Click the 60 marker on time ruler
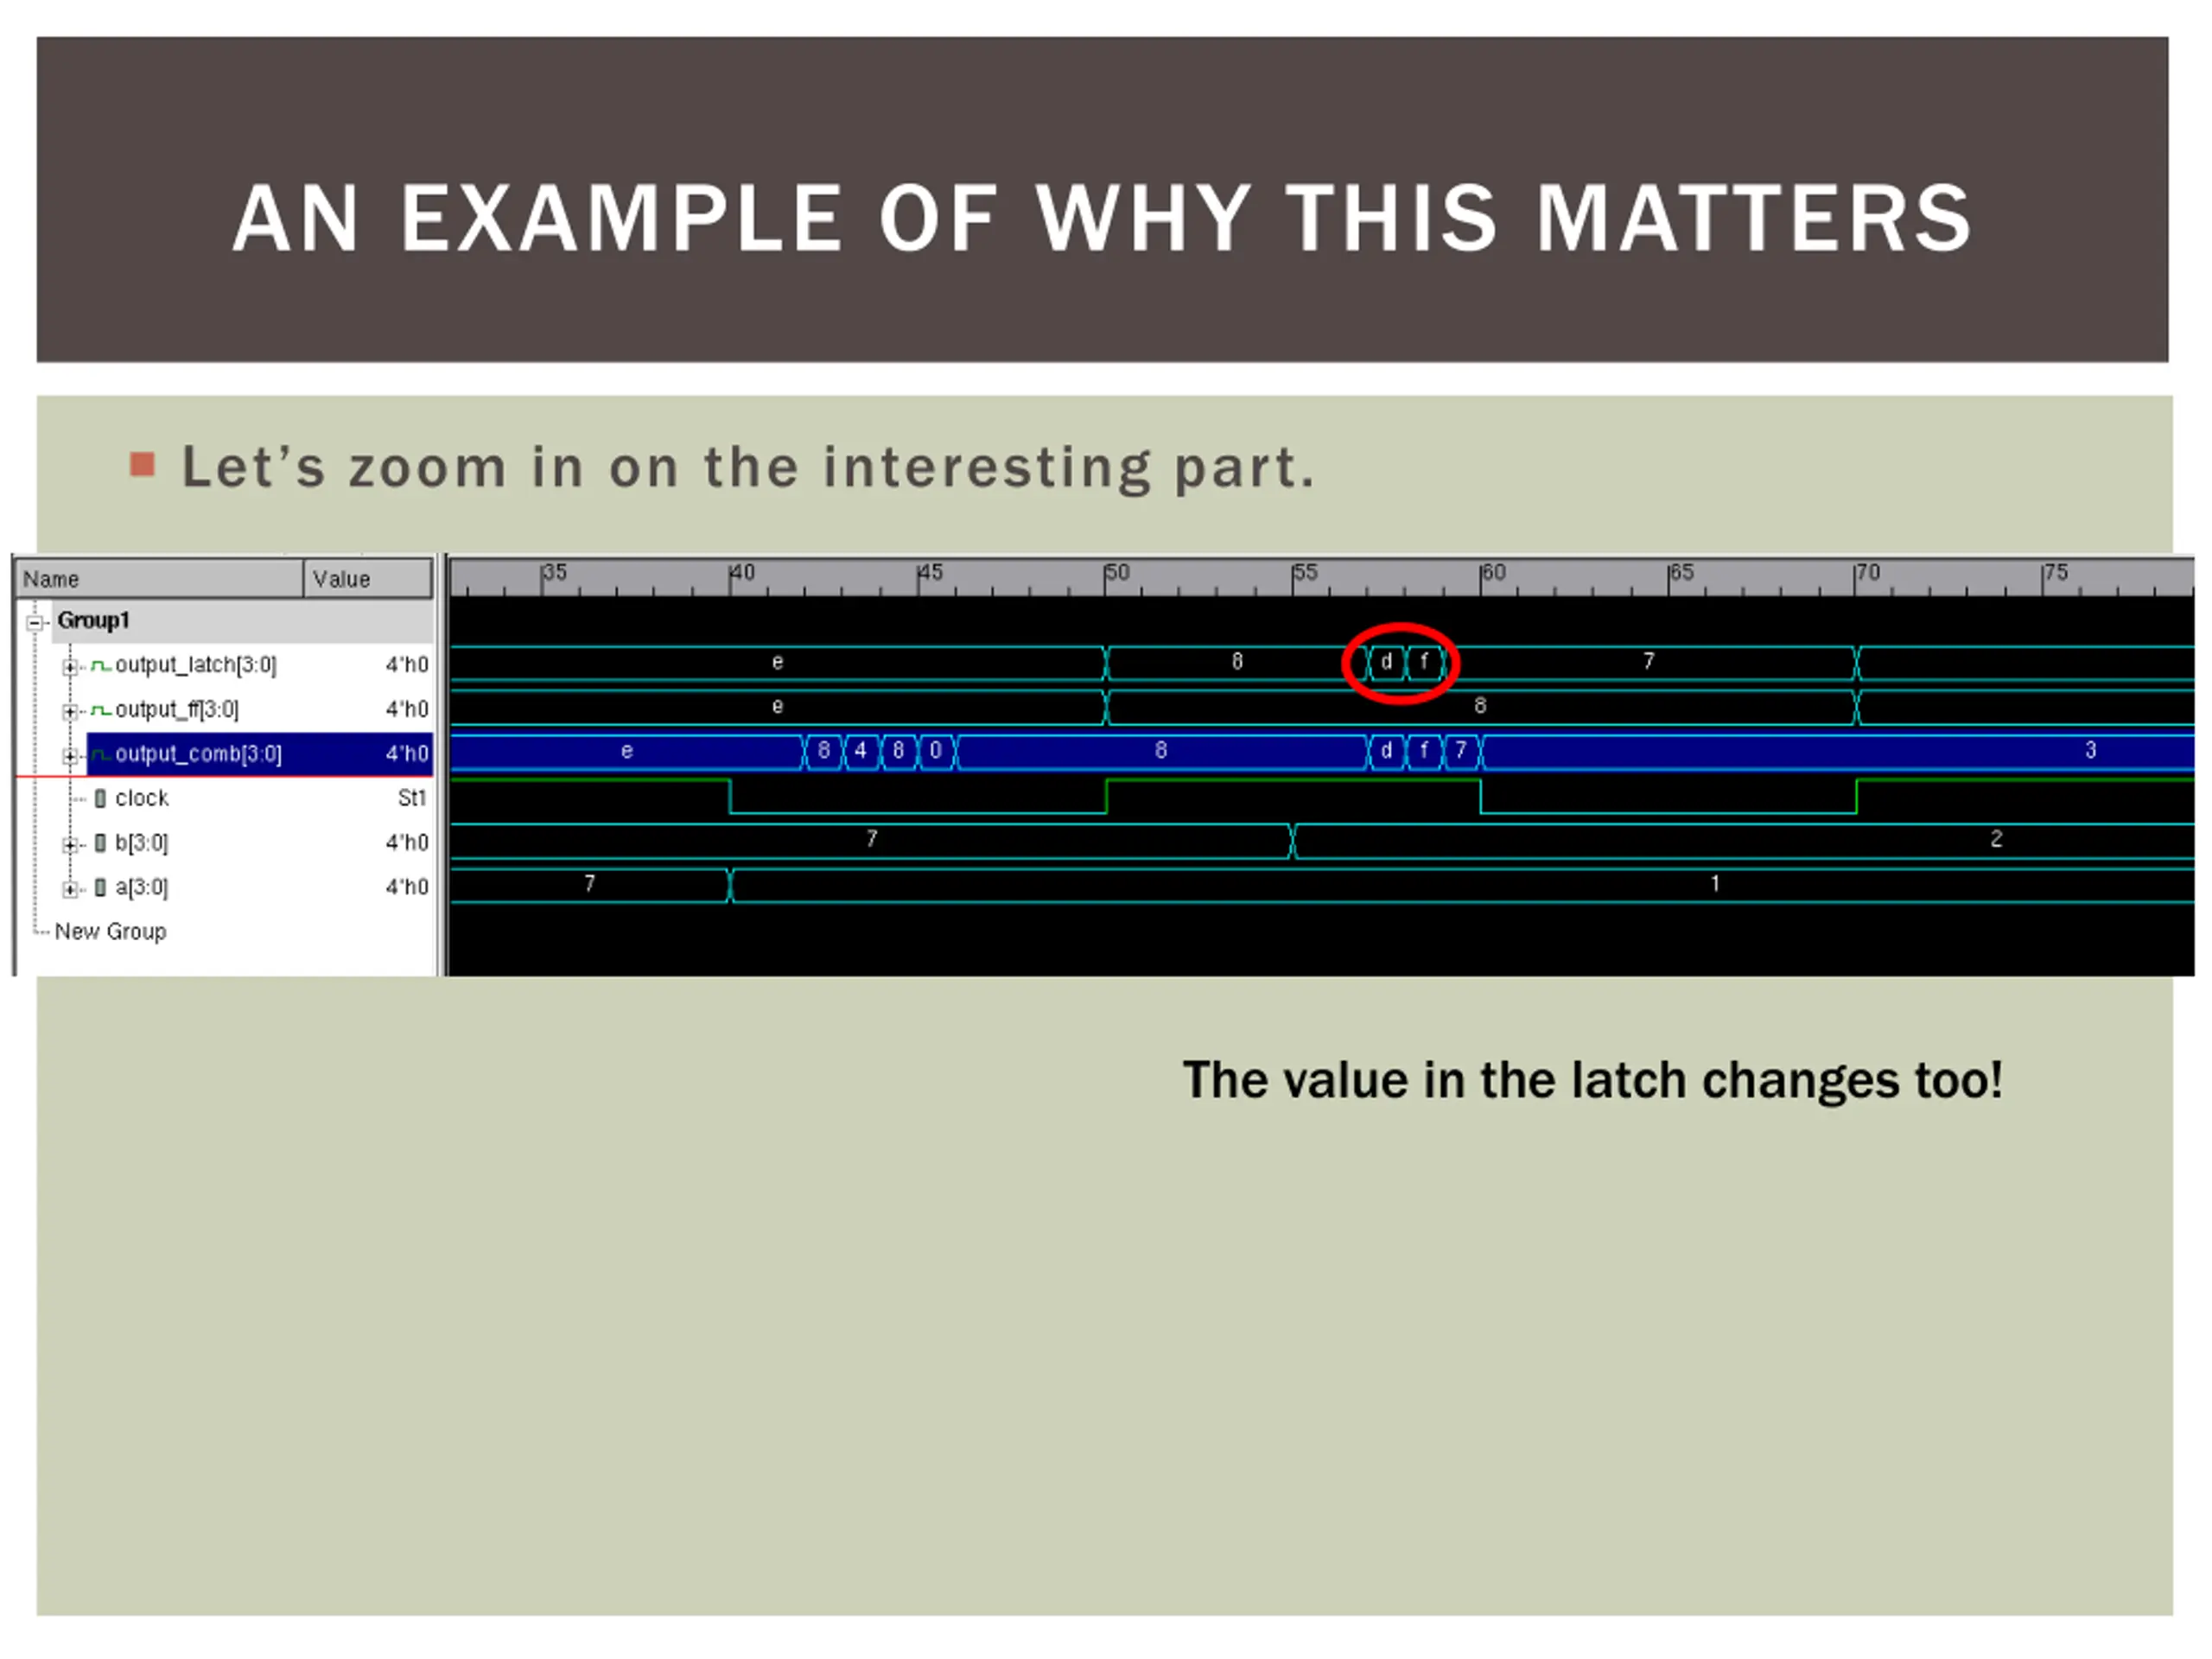 1493,573
